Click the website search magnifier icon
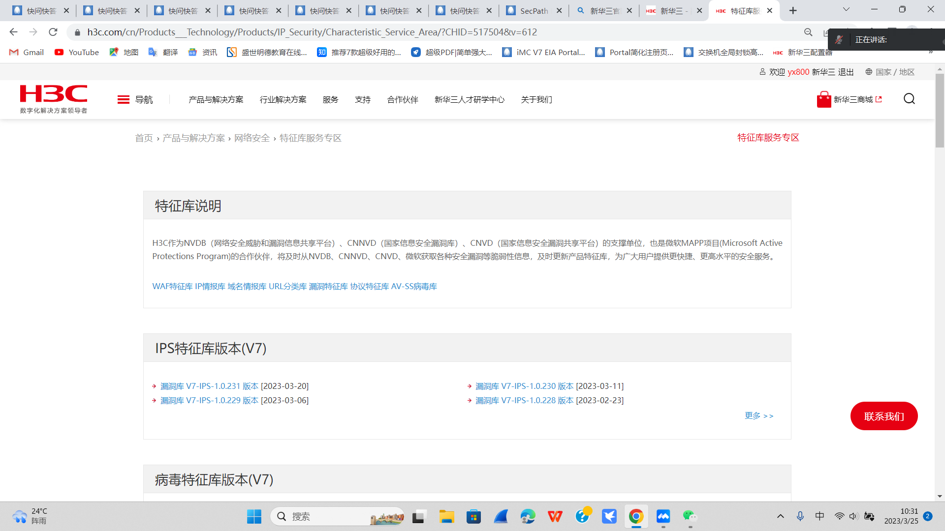 coord(909,99)
